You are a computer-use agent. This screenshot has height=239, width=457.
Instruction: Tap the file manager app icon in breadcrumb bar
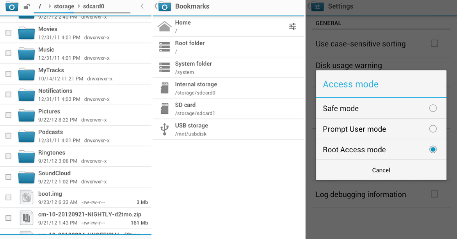(12, 6)
